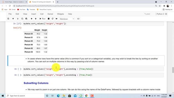This screenshot has width=174, height=98.
Task: Interrupt the kernel stop icon
Action: tap(49, 19)
